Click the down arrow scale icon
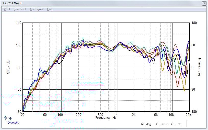This screenshot has height=130, width=208. [x=10, y=118]
